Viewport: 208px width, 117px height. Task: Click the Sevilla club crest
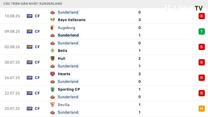[x=53, y=105]
